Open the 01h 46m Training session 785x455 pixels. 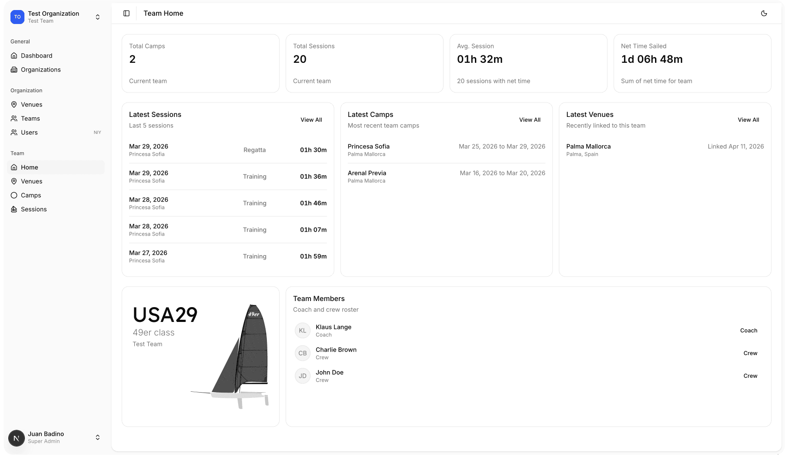(x=228, y=203)
